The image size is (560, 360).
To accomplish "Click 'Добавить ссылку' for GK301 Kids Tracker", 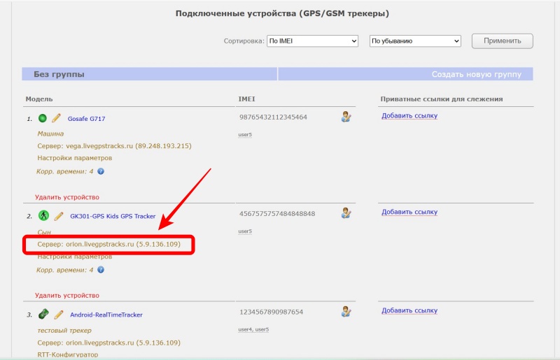I will click(x=409, y=212).
